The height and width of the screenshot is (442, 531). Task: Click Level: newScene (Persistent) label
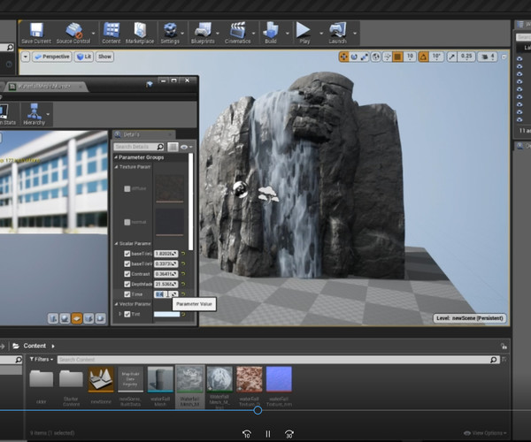tap(470, 318)
